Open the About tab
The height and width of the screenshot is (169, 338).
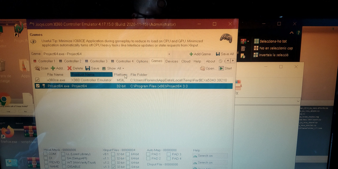(210, 61)
